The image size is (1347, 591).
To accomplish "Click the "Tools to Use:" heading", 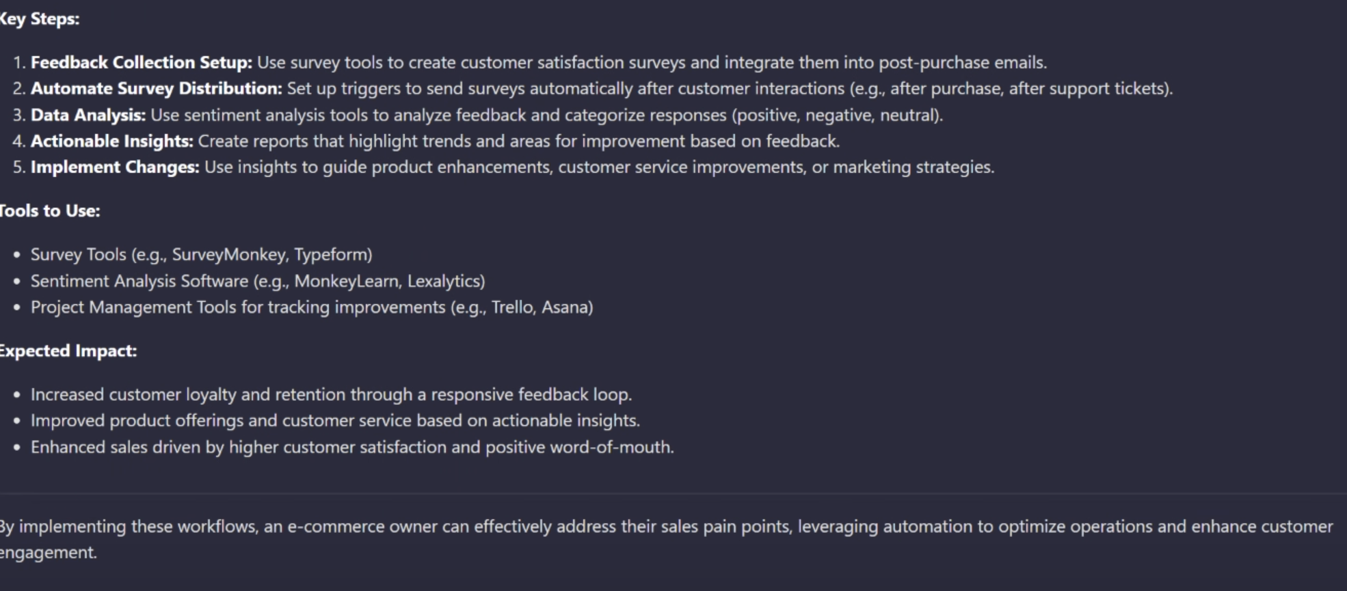I will coord(49,211).
